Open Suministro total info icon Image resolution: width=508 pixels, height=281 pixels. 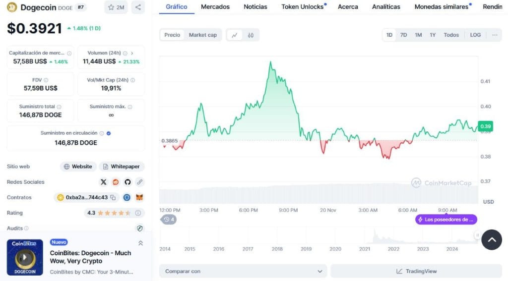point(59,107)
